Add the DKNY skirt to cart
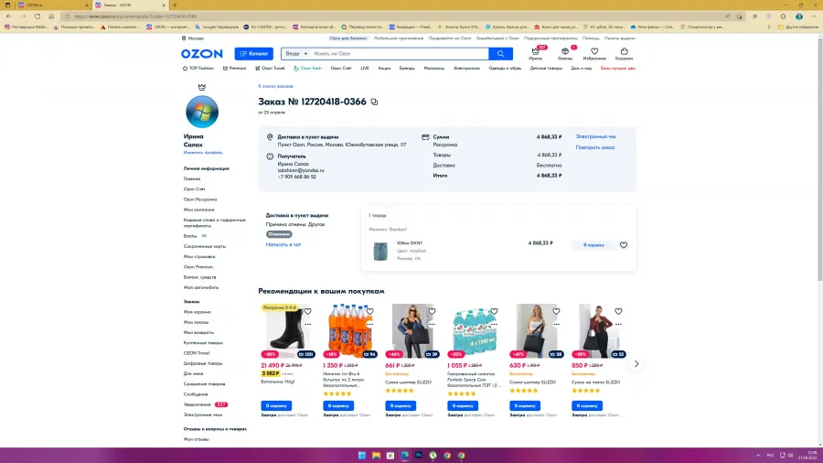Viewport: 823px width, 463px height. [x=593, y=245]
